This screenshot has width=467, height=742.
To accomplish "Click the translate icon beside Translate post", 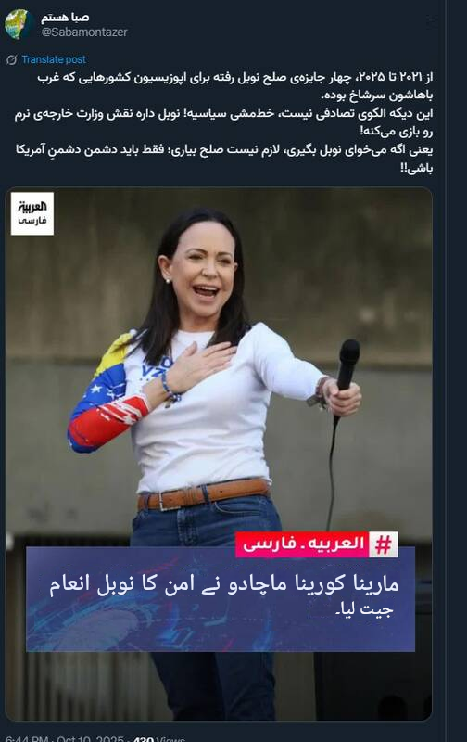I will [12, 59].
